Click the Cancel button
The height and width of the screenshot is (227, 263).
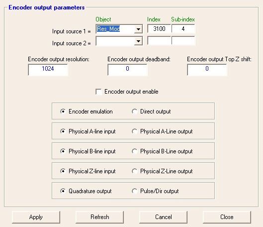(164, 217)
